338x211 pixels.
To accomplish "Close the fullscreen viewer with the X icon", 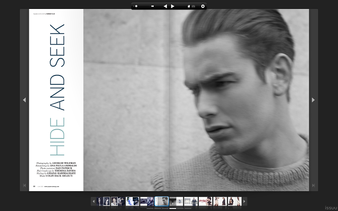I will click(203, 6).
